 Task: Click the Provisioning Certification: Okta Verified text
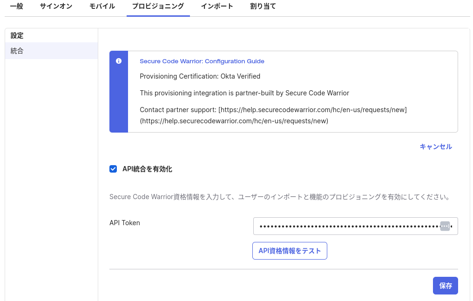click(200, 76)
